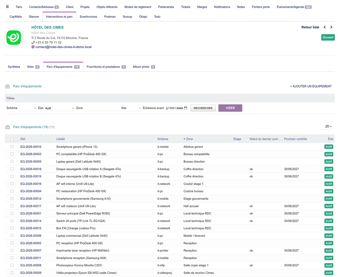Open the Sites sub-tab
The height and width of the screenshot is (277, 338).
click(33, 67)
